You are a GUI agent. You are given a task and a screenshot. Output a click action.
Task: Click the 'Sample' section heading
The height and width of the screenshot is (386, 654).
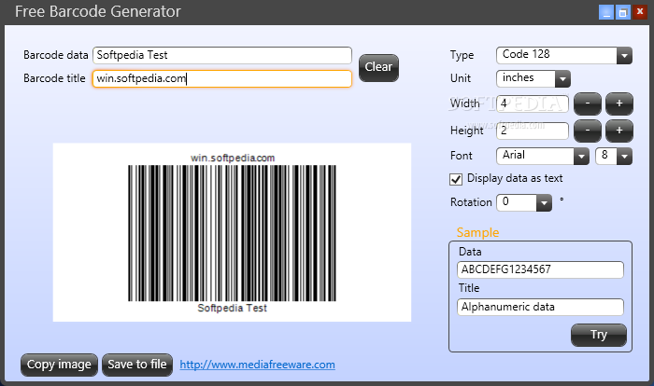pyautogui.click(x=477, y=232)
